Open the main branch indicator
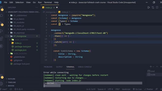Image resolution: width=162 pixels, height=91 pixels. (4, 89)
